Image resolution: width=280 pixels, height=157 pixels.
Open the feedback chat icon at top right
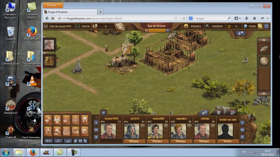[x=241, y=33]
